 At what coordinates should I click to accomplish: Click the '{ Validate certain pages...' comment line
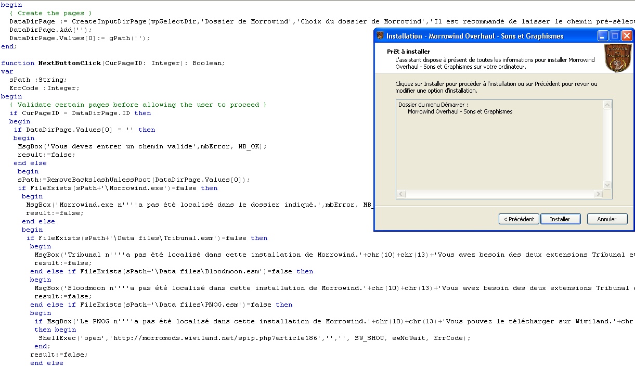click(x=138, y=105)
